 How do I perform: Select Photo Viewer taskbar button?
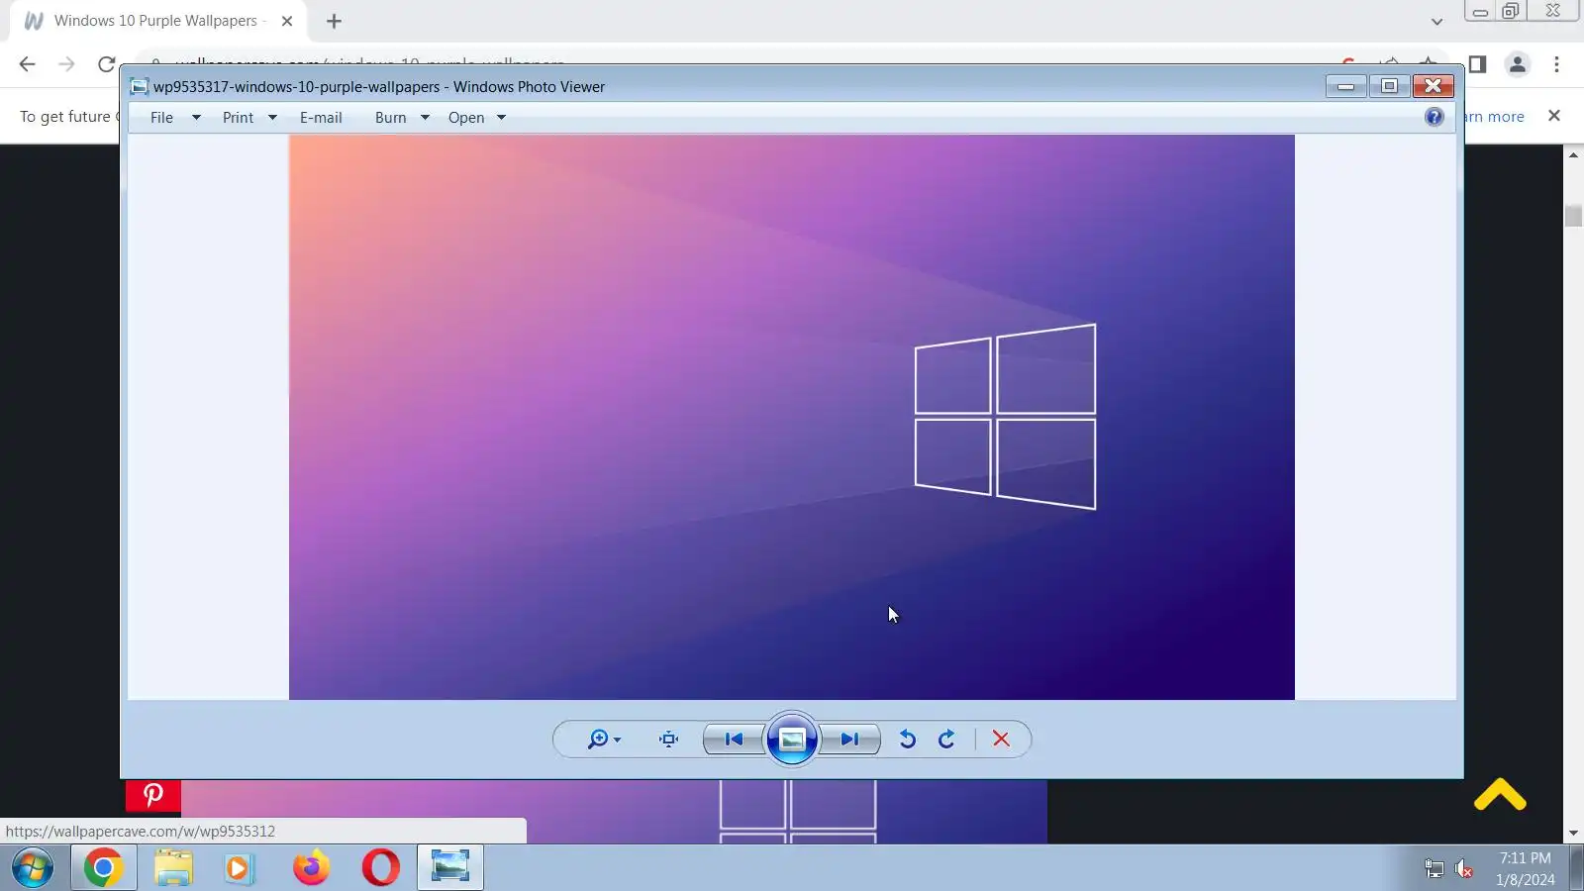point(450,868)
